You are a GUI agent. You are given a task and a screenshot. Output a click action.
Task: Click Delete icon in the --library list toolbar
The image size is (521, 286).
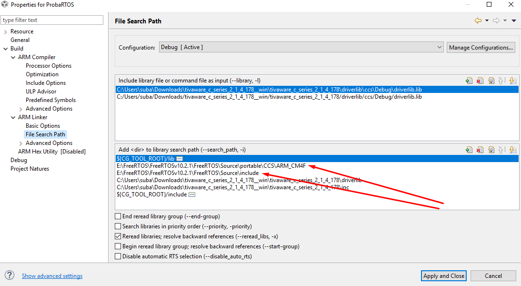pyautogui.click(x=480, y=81)
